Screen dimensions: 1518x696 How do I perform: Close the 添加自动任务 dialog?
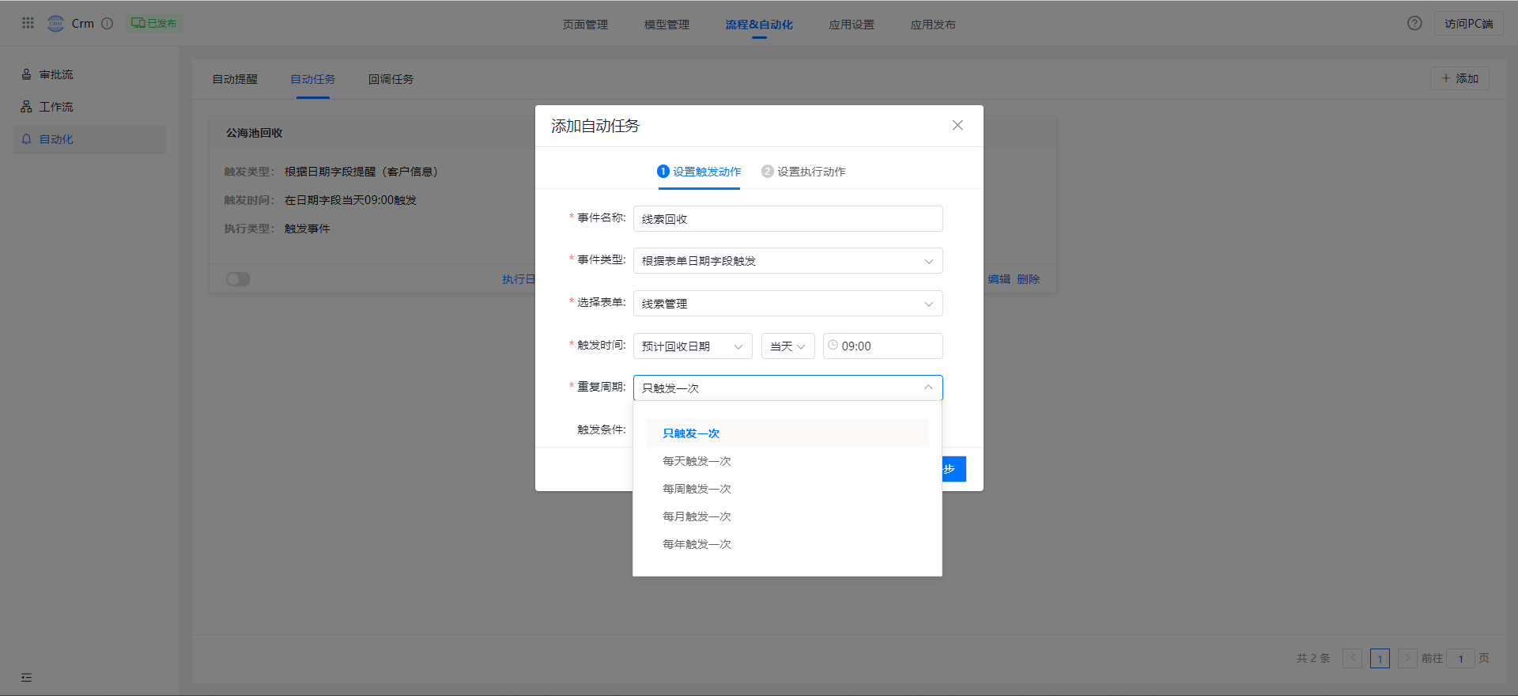[x=957, y=125]
